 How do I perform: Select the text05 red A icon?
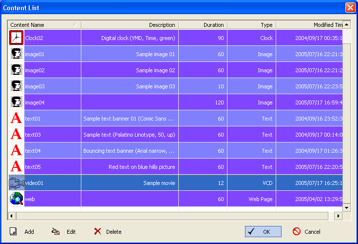[x=17, y=167]
